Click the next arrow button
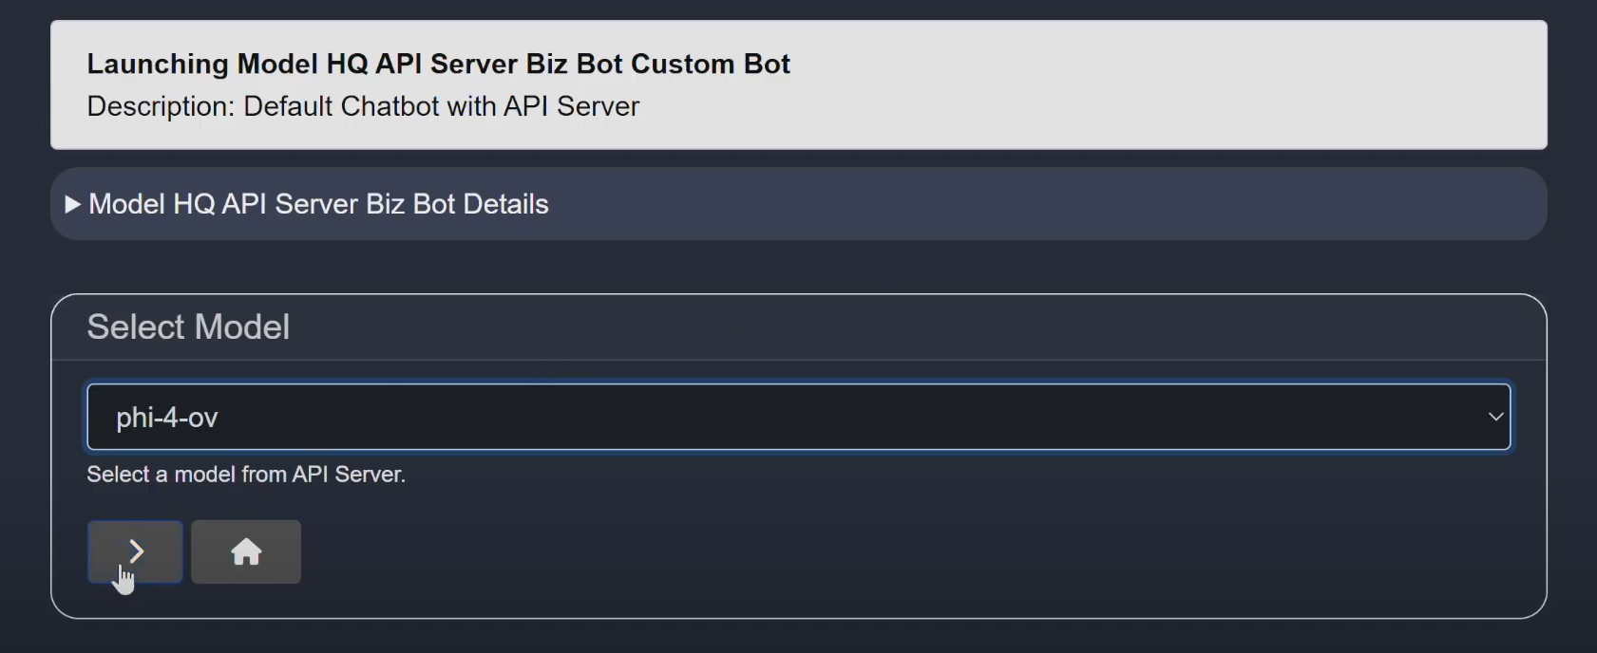1597x653 pixels. (x=135, y=551)
